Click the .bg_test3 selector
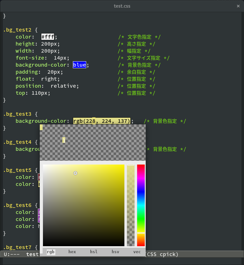Viewport: 244px width, 265px height. (x=17, y=114)
